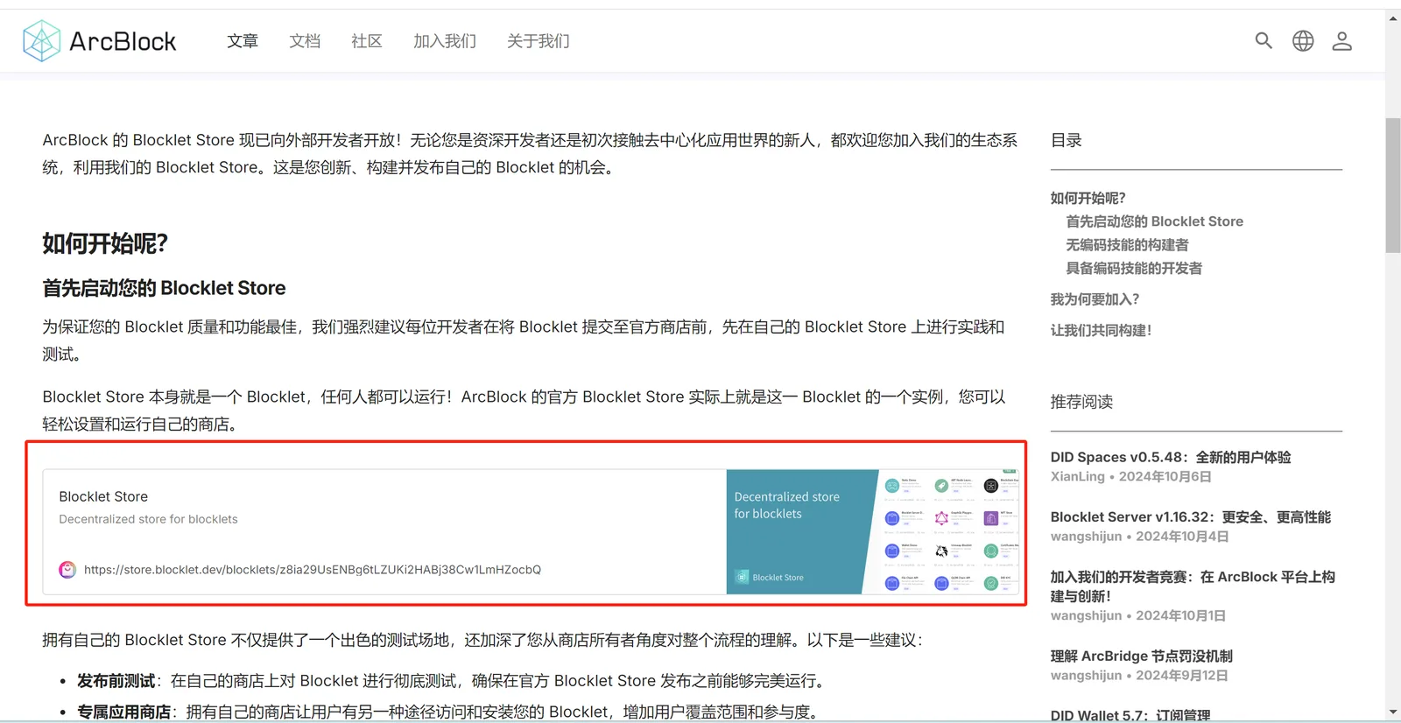Viewport: 1401px width, 723px height.
Task: Jump to 如何开始呢? in table of contents
Action: [1088, 198]
